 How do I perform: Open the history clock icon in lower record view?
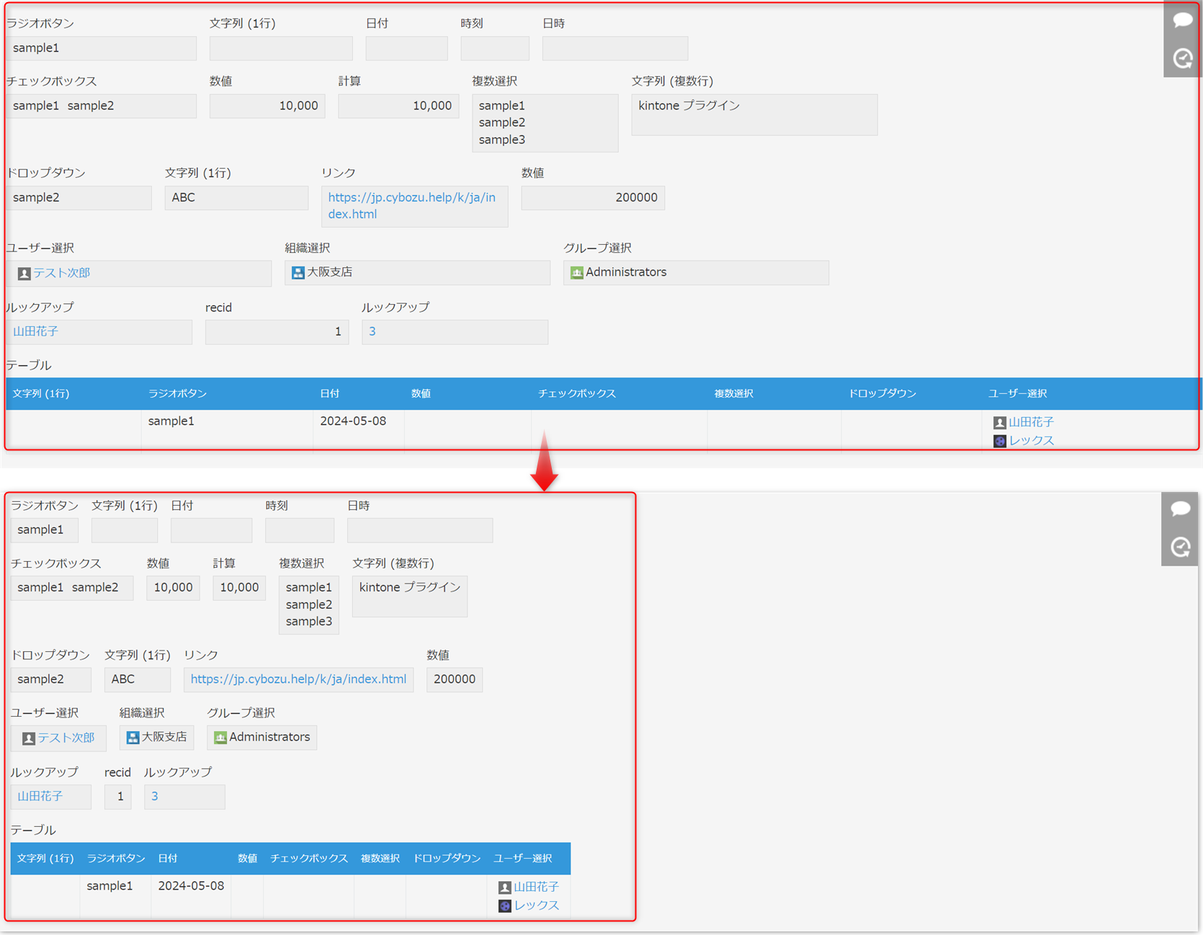pyautogui.click(x=1181, y=547)
